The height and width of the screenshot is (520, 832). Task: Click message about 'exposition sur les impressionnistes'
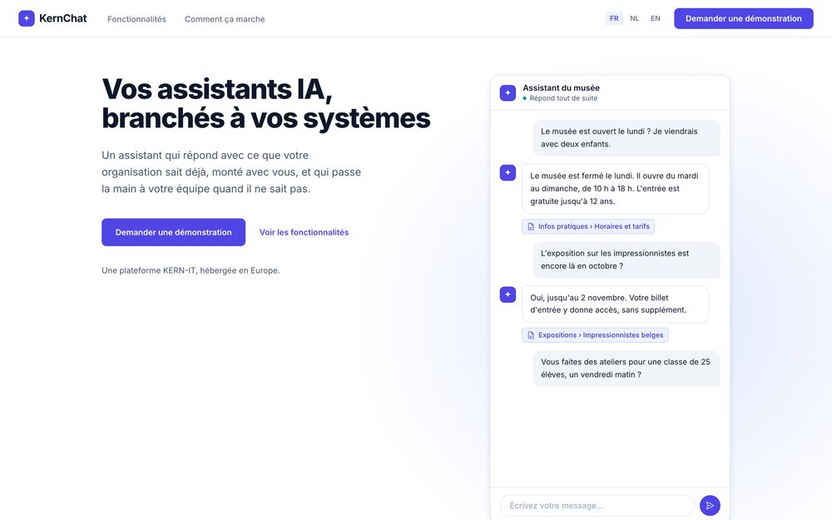(x=626, y=260)
